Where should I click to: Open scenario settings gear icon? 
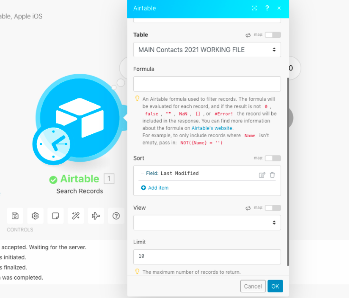point(35,216)
